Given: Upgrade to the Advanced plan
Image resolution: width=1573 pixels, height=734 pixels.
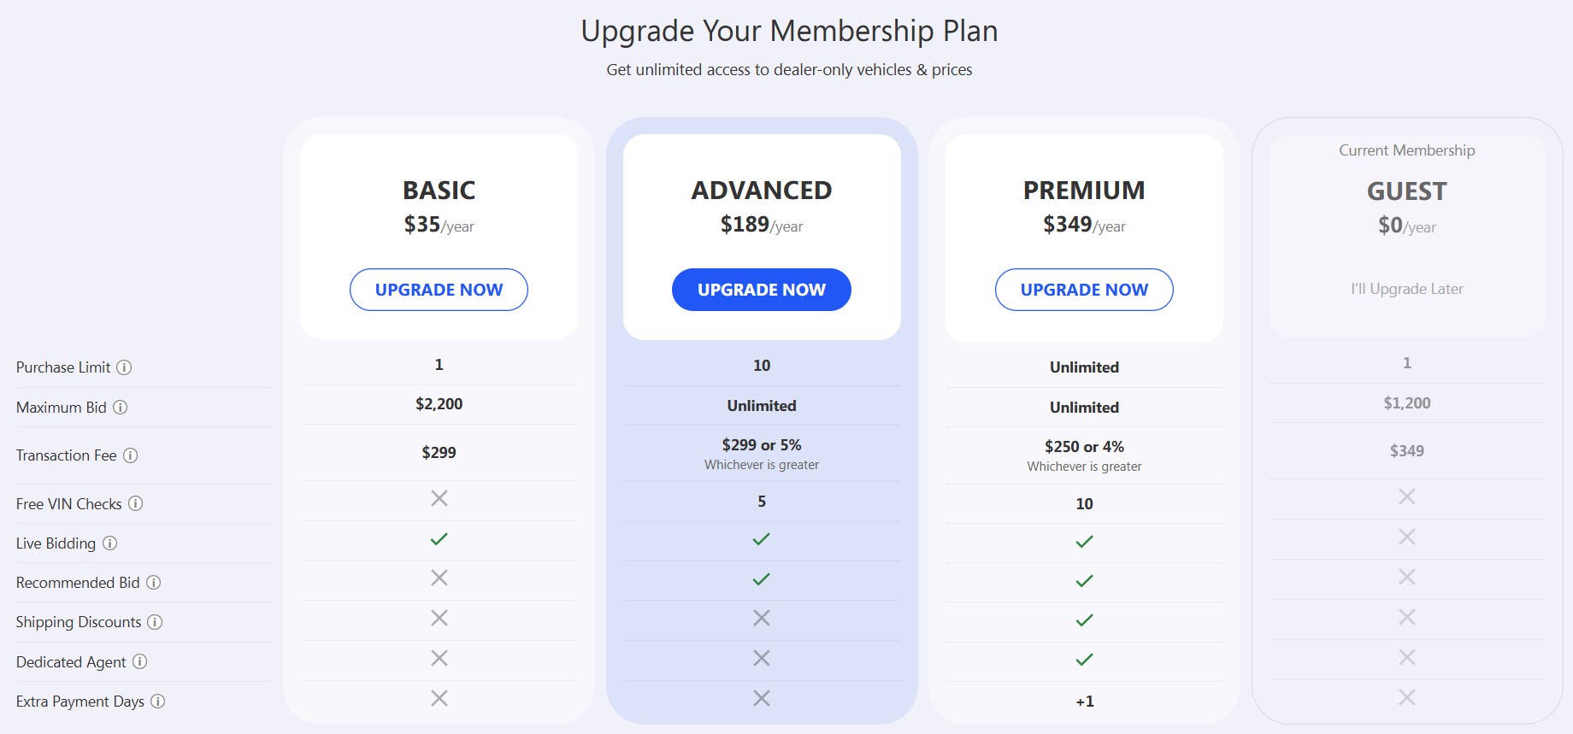Looking at the screenshot, I should pos(761,290).
